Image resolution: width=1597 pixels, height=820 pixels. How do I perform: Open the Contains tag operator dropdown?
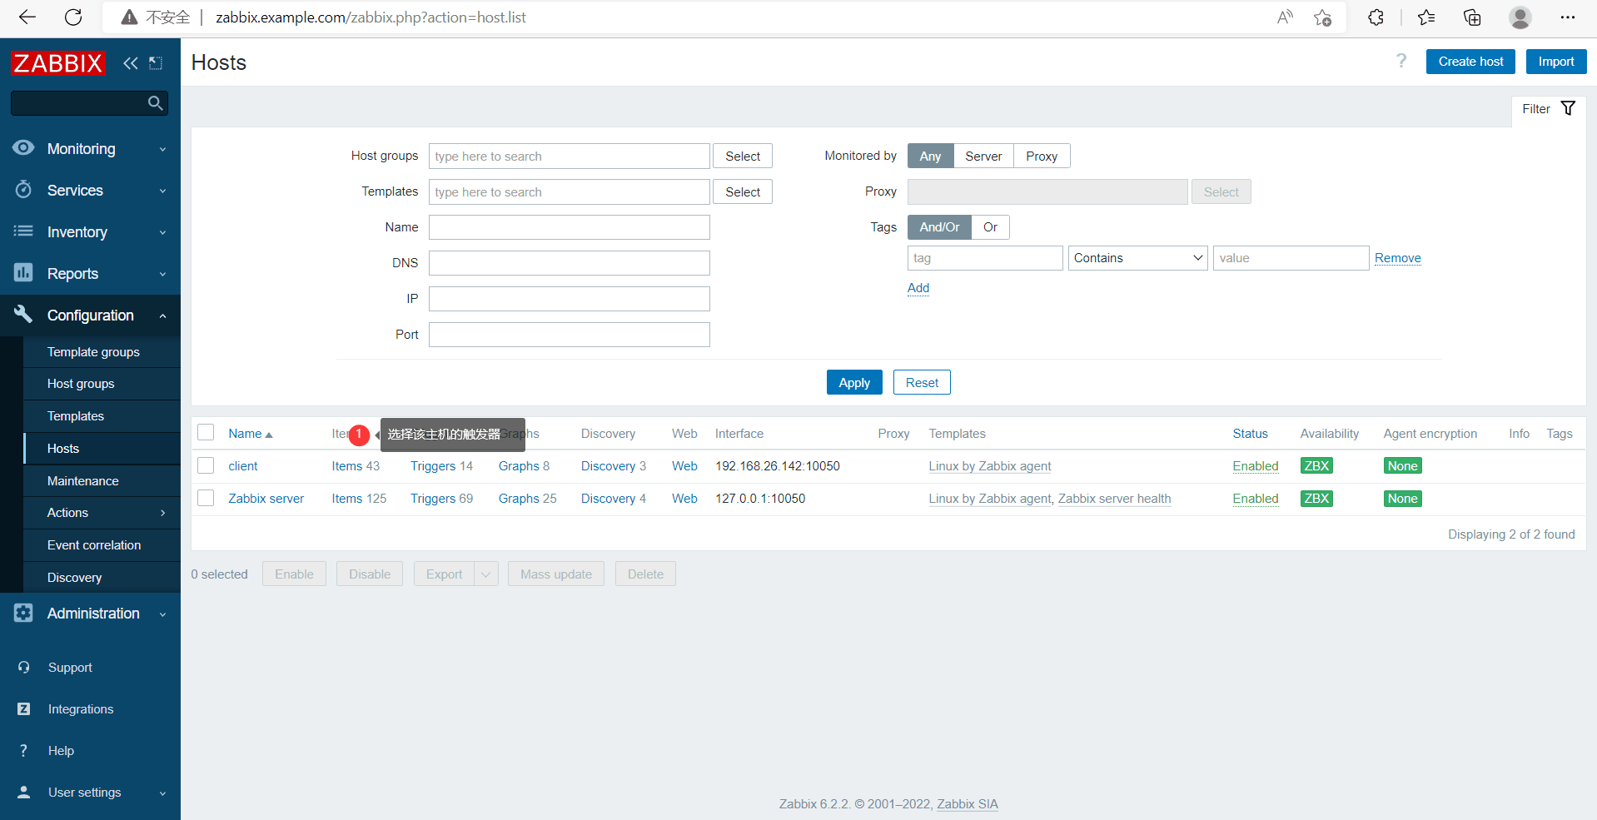[x=1137, y=258]
